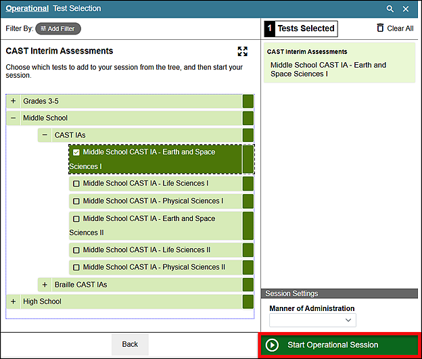Expand the Grades 3-5 tree node
This screenshot has width=422, height=359.
click(14, 101)
